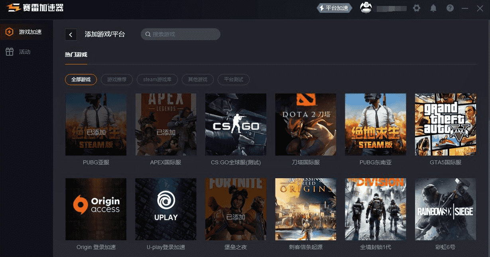The height and width of the screenshot is (257, 490).
Task: Open the user avatar profile
Action: (366, 8)
